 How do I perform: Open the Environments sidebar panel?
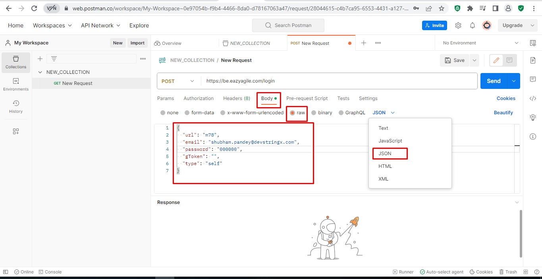pyautogui.click(x=16, y=85)
